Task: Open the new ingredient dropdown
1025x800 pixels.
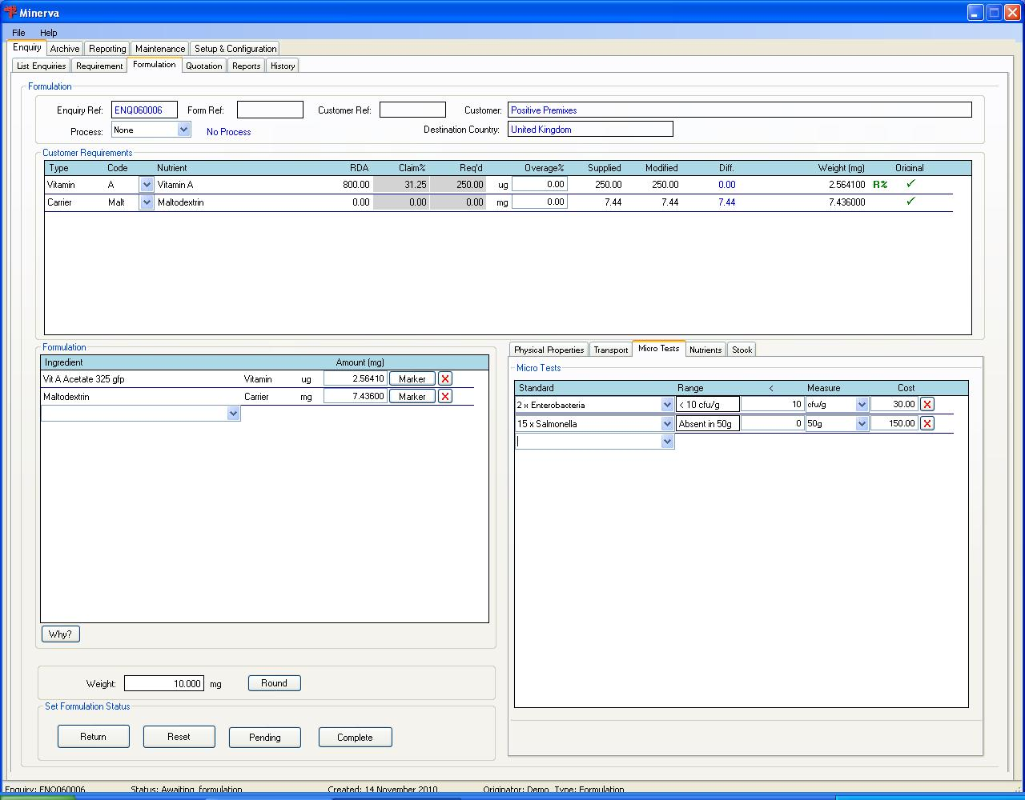Action: [x=233, y=414]
